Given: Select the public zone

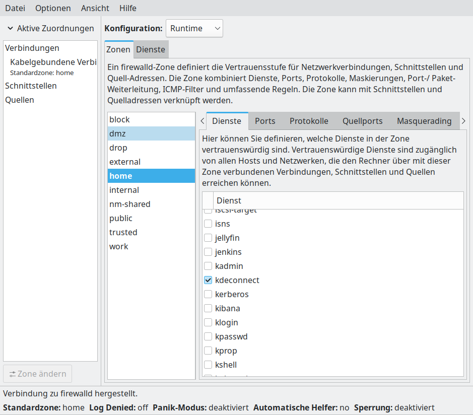Looking at the screenshot, I should click(x=151, y=219).
